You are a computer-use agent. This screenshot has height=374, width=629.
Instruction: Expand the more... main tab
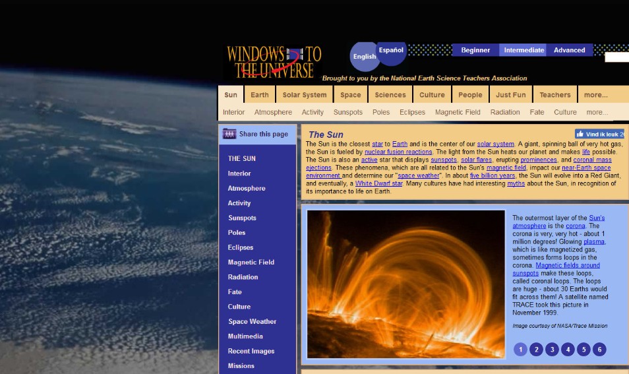(x=596, y=95)
